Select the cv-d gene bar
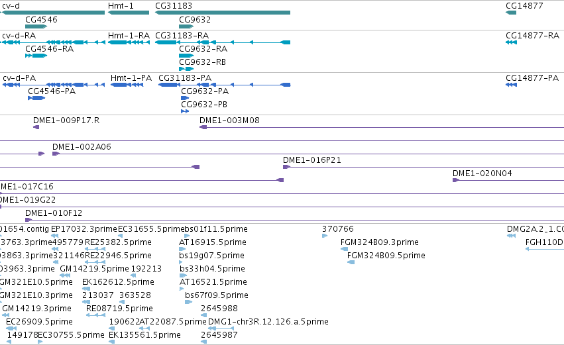 [52, 13]
